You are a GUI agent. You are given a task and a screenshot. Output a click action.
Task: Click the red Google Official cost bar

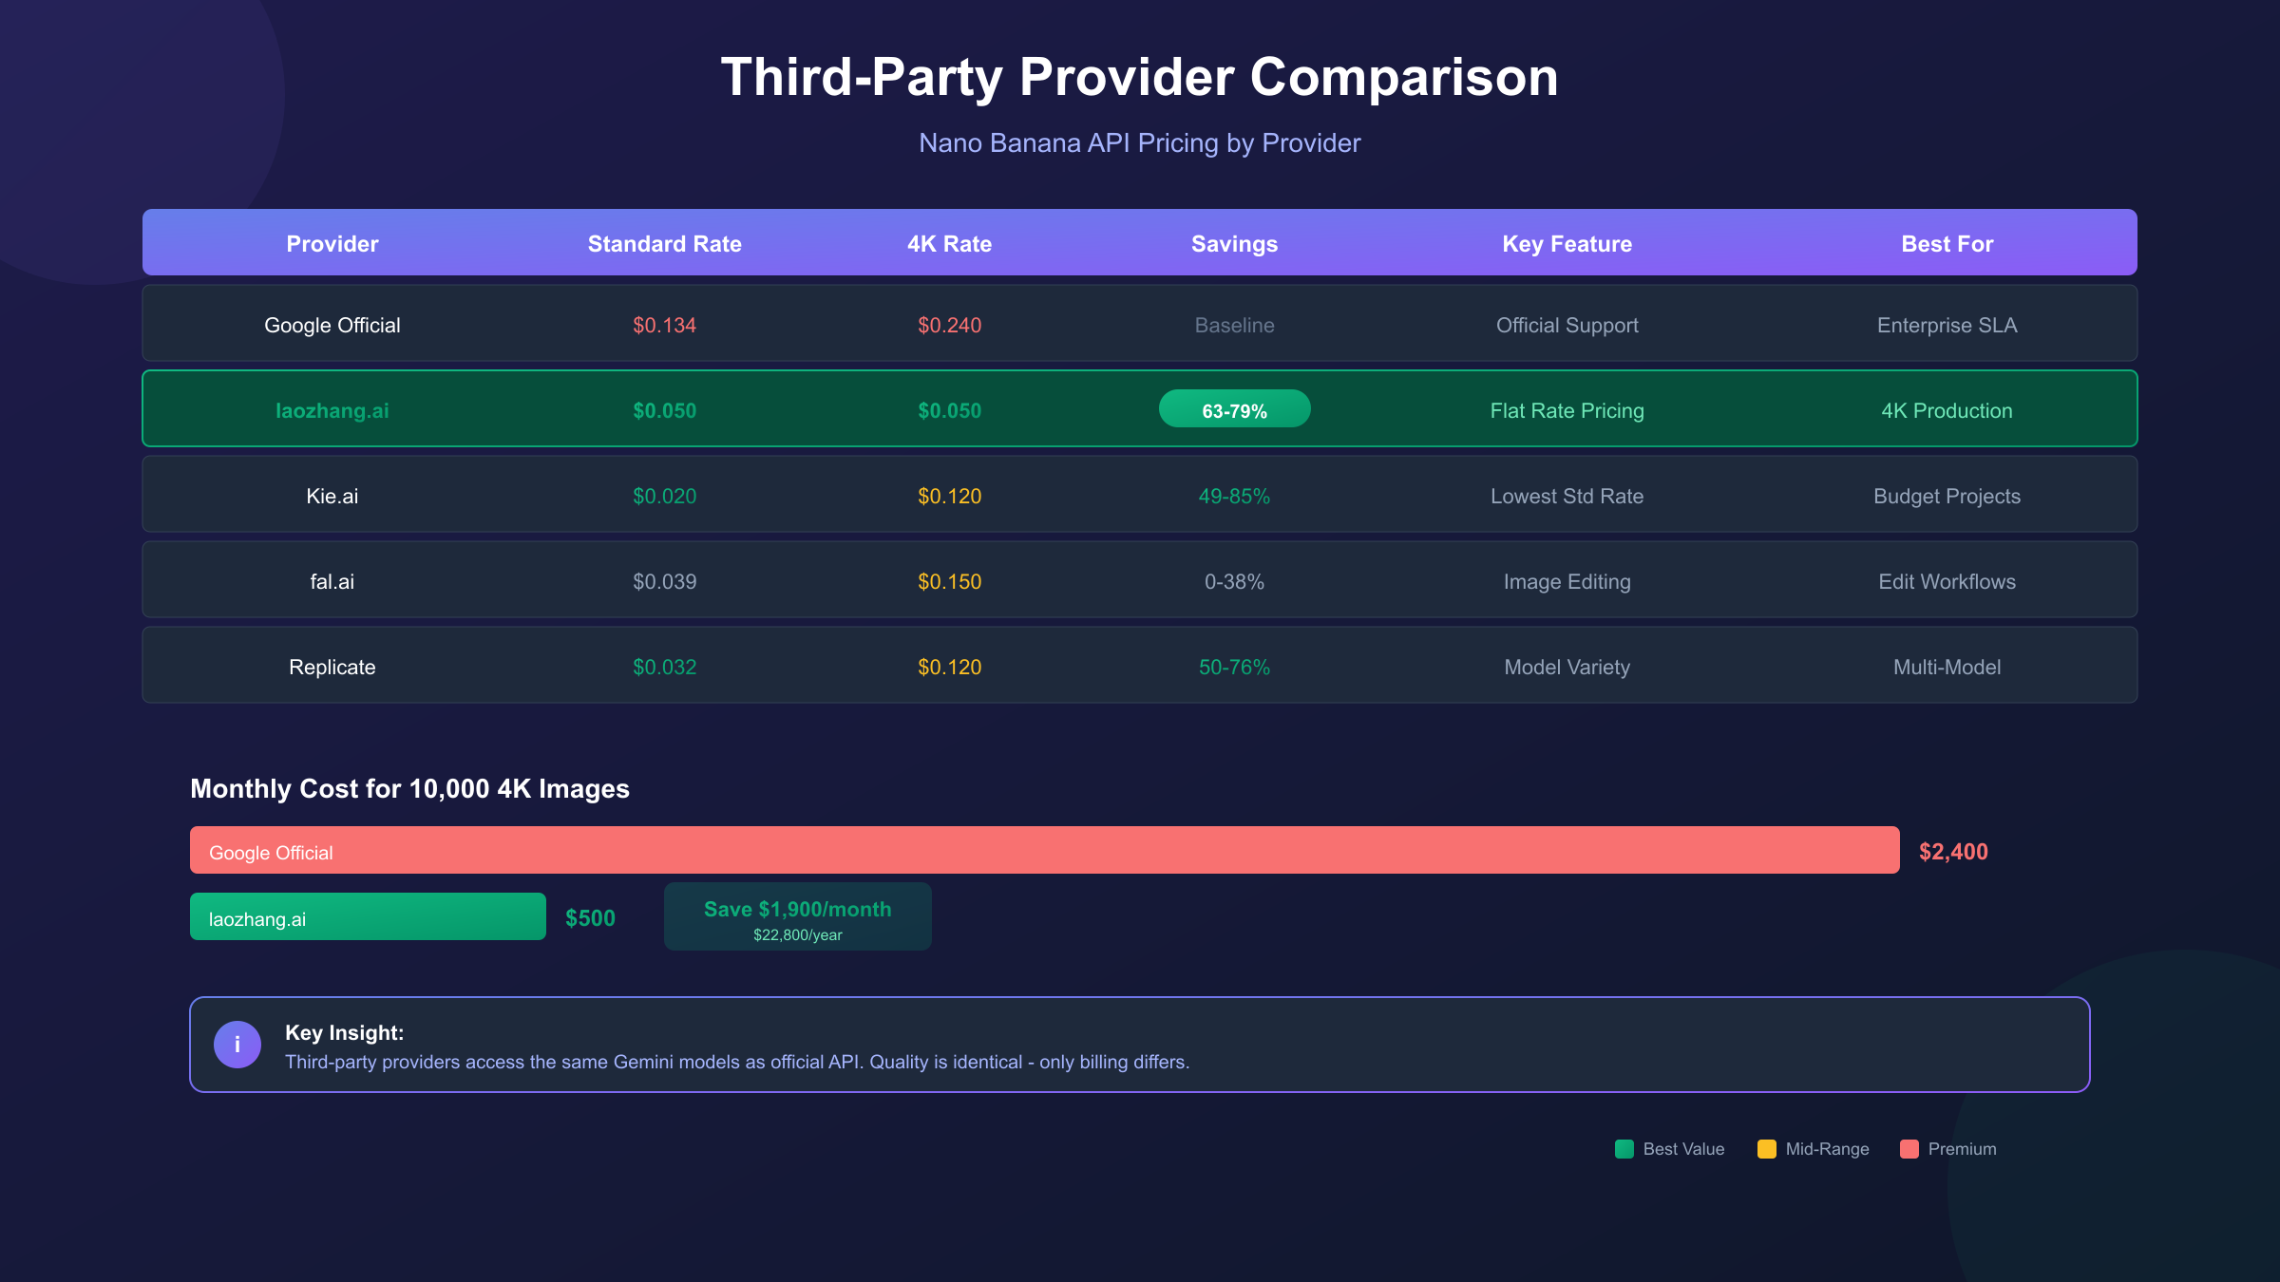(x=1045, y=851)
